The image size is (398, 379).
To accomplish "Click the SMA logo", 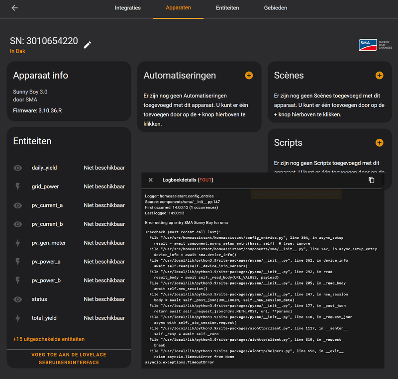I will point(375,45).
